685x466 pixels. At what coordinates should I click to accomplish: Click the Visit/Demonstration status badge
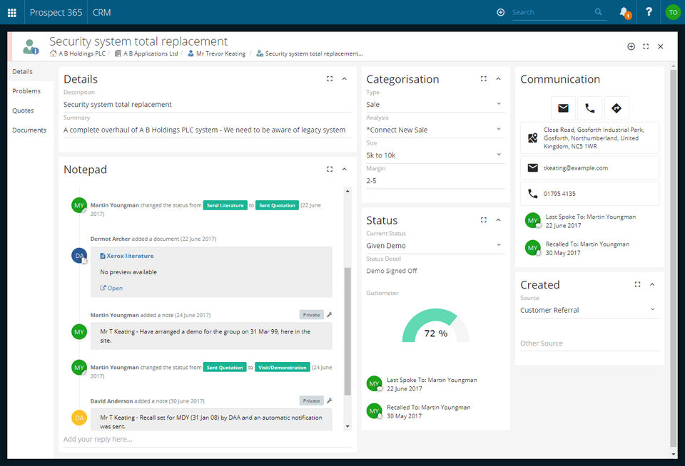(283, 368)
